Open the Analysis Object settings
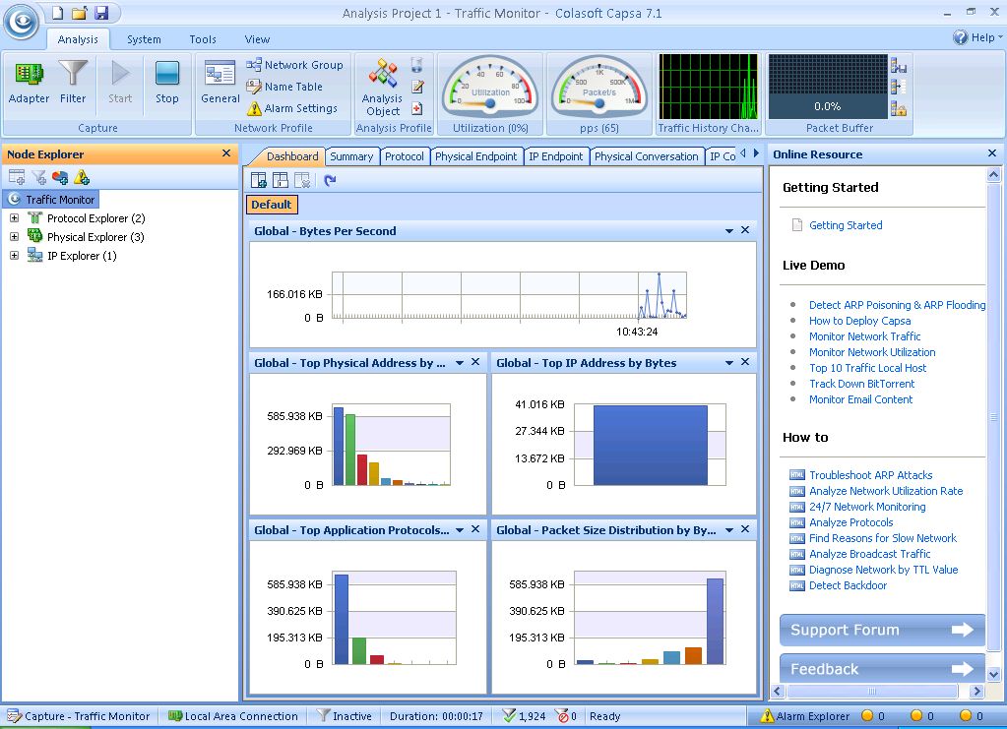 coord(383,88)
